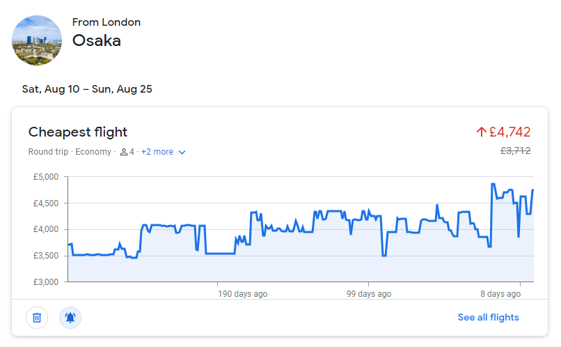
Task: Click the £3,000 axis label
Action: coord(47,282)
